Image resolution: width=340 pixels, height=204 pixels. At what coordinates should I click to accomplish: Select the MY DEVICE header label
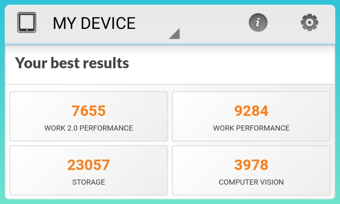(x=94, y=22)
